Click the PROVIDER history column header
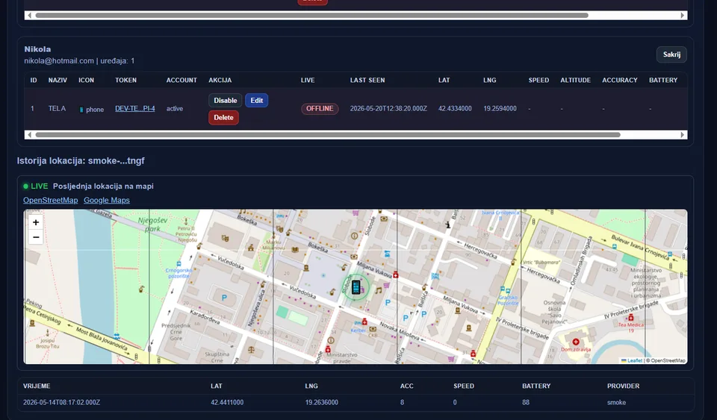The height and width of the screenshot is (420, 717). pos(623,386)
